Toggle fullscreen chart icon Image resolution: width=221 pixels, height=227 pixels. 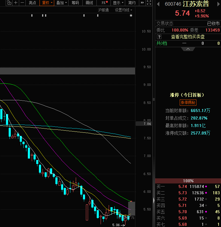[149, 3]
